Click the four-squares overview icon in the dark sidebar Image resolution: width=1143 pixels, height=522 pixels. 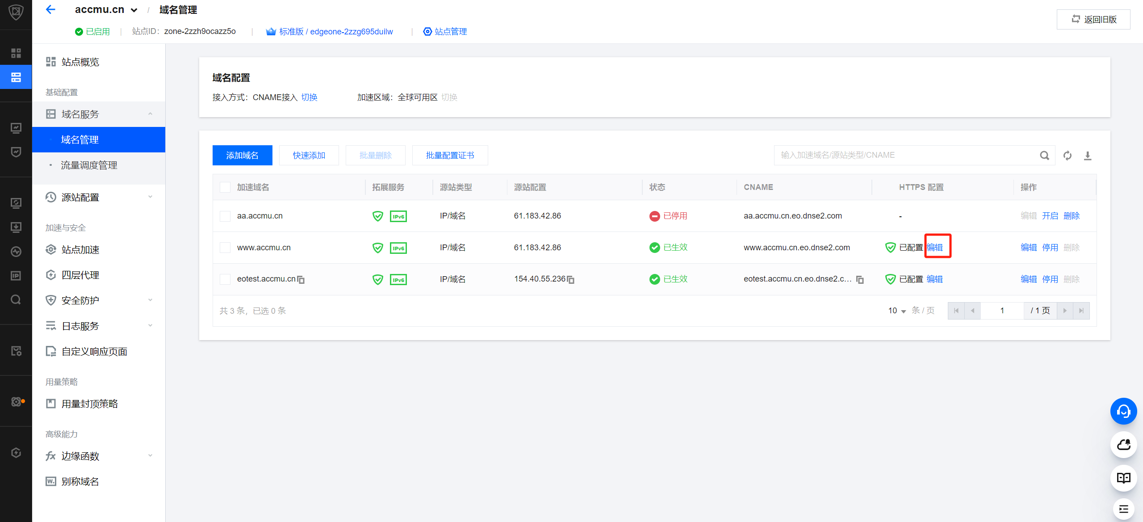(x=16, y=53)
